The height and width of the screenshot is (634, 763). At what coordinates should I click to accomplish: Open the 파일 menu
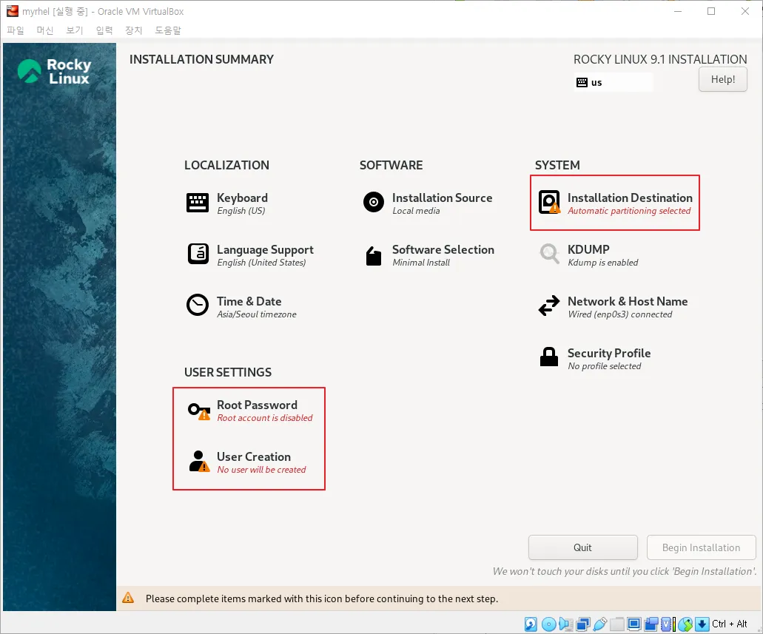16,30
